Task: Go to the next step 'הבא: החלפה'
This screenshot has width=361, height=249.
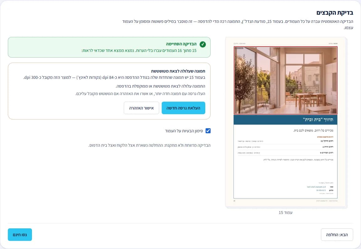Action: (x=337, y=235)
